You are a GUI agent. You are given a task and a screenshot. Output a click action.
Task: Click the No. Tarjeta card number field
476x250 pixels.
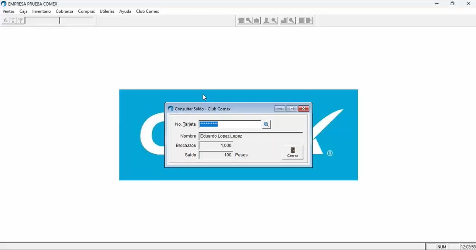(x=230, y=124)
